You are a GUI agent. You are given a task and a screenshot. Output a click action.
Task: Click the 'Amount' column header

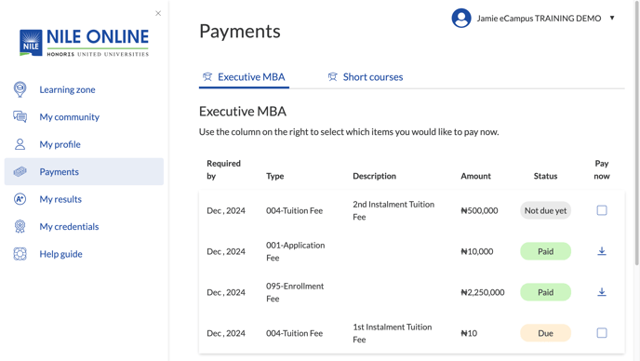click(x=475, y=176)
